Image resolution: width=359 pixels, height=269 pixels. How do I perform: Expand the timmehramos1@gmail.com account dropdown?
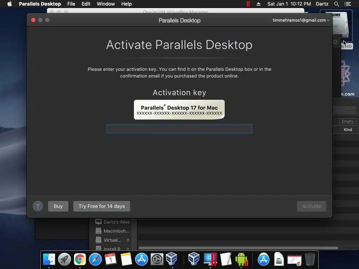(301, 20)
